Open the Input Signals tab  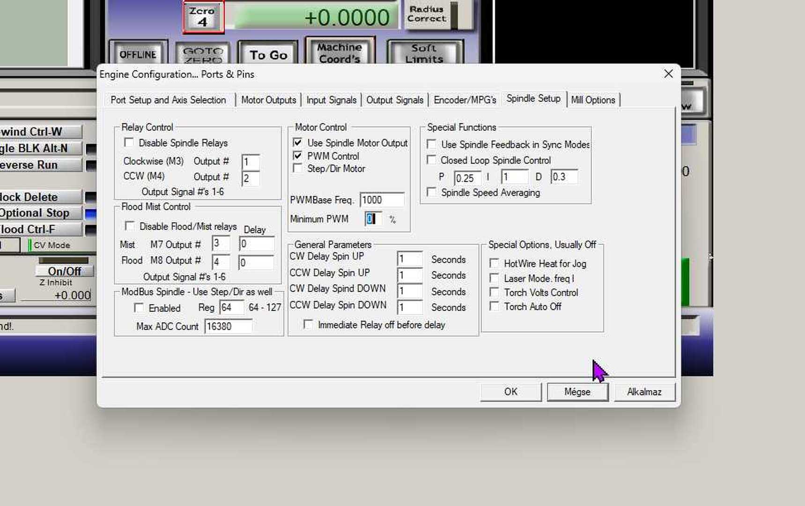(x=331, y=100)
